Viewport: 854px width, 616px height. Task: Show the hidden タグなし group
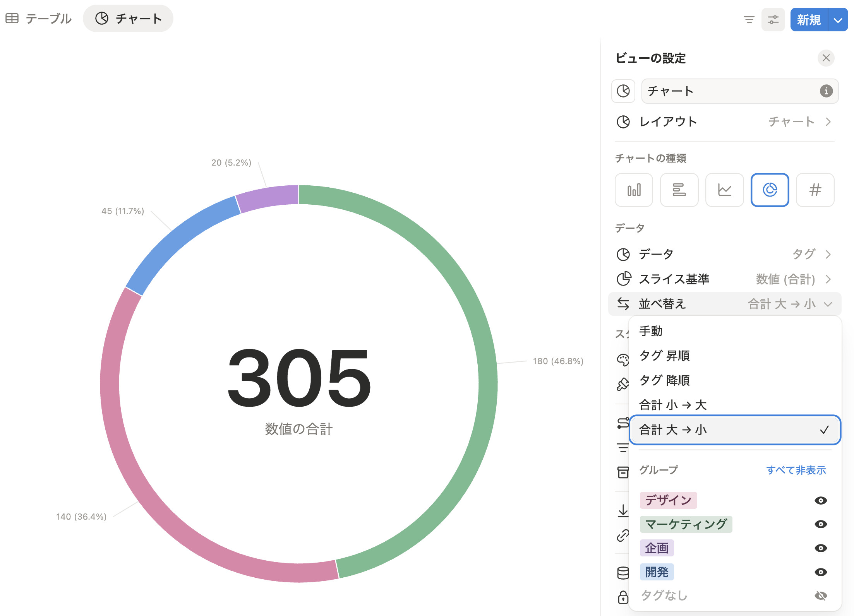point(821,596)
